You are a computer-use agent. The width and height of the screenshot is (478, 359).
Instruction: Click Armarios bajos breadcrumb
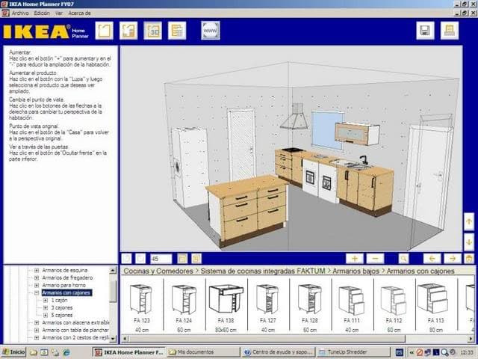[x=356, y=271]
